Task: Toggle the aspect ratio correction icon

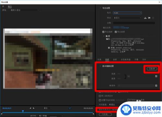Action: pos(70,108)
